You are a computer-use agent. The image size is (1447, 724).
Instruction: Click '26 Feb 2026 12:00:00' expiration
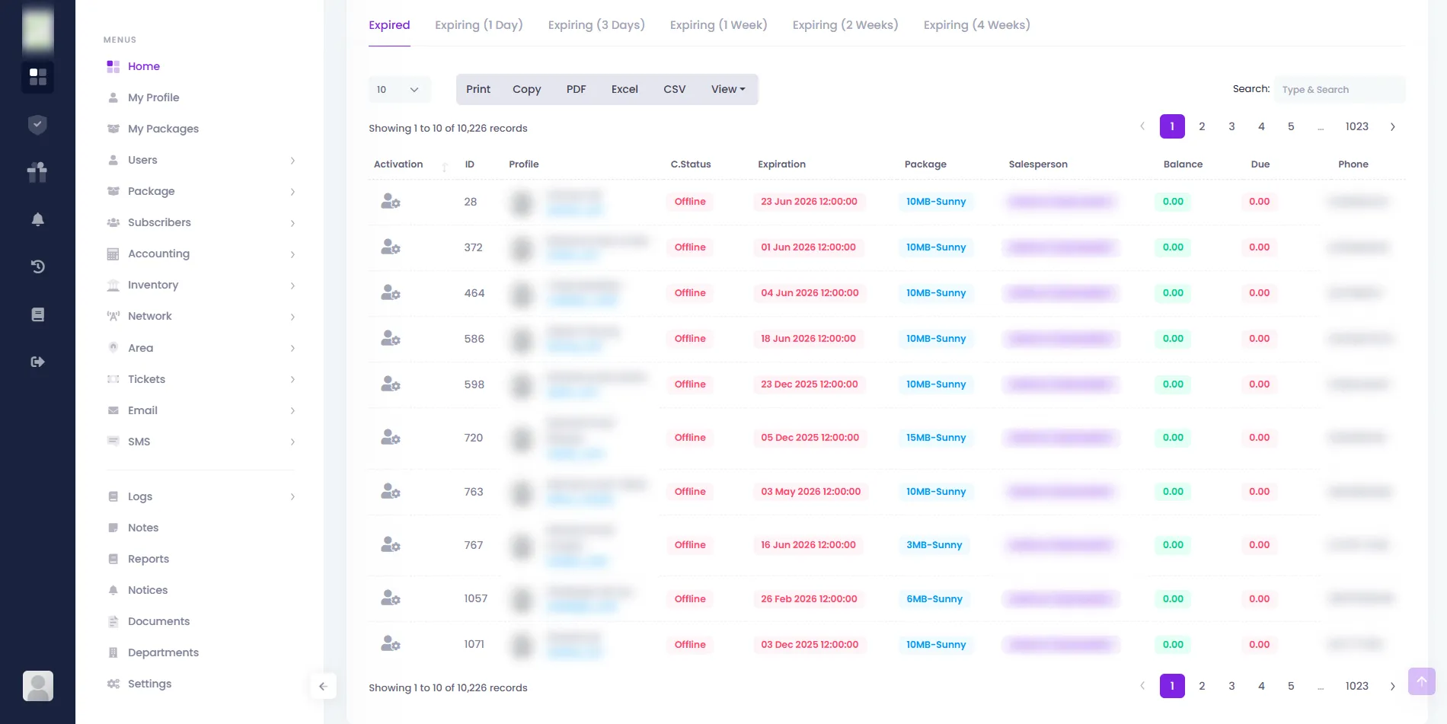pyautogui.click(x=809, y=599)
